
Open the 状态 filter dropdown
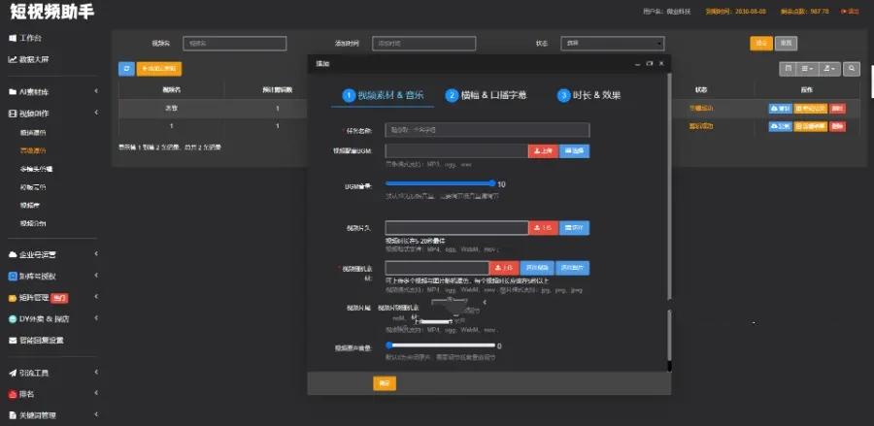click(x=613, y=44)
